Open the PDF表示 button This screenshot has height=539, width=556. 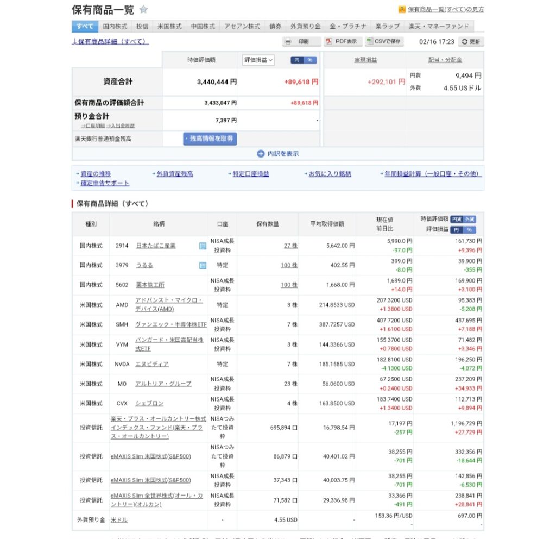342,41
